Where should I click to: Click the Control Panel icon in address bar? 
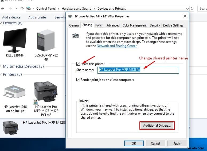click(x=28, y=9)
